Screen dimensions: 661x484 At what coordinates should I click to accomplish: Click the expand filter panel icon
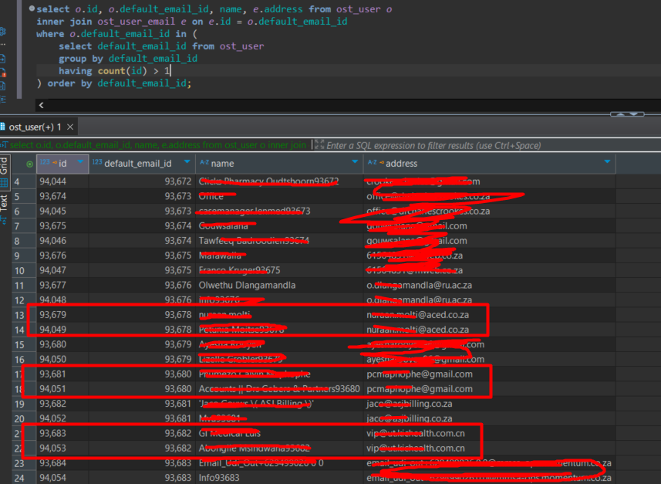[x=319, y=145]
